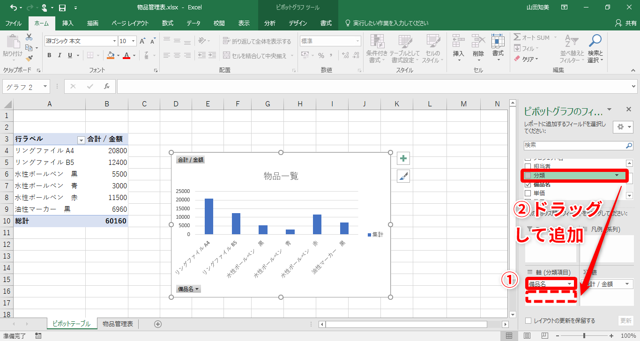The width and height of the screenshot is (640, 341).
Task: Open the font name dropdown (游ゴシック 本文)
Action: point(114,41)
